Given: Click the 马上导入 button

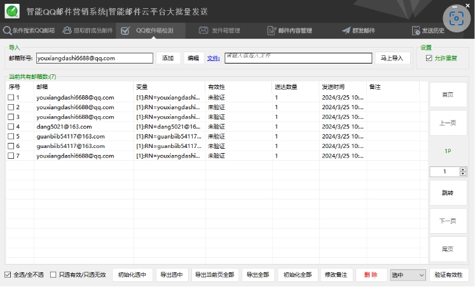Looking at the screenshot, I should [392, 58].
